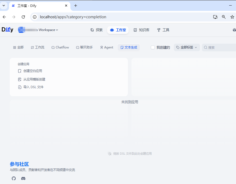236x184 pixels.
Task: Click 创建空白应用 option
Action: [30, 71]
